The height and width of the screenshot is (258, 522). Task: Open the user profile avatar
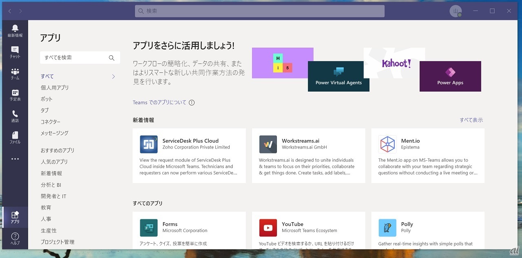point(456,11)
